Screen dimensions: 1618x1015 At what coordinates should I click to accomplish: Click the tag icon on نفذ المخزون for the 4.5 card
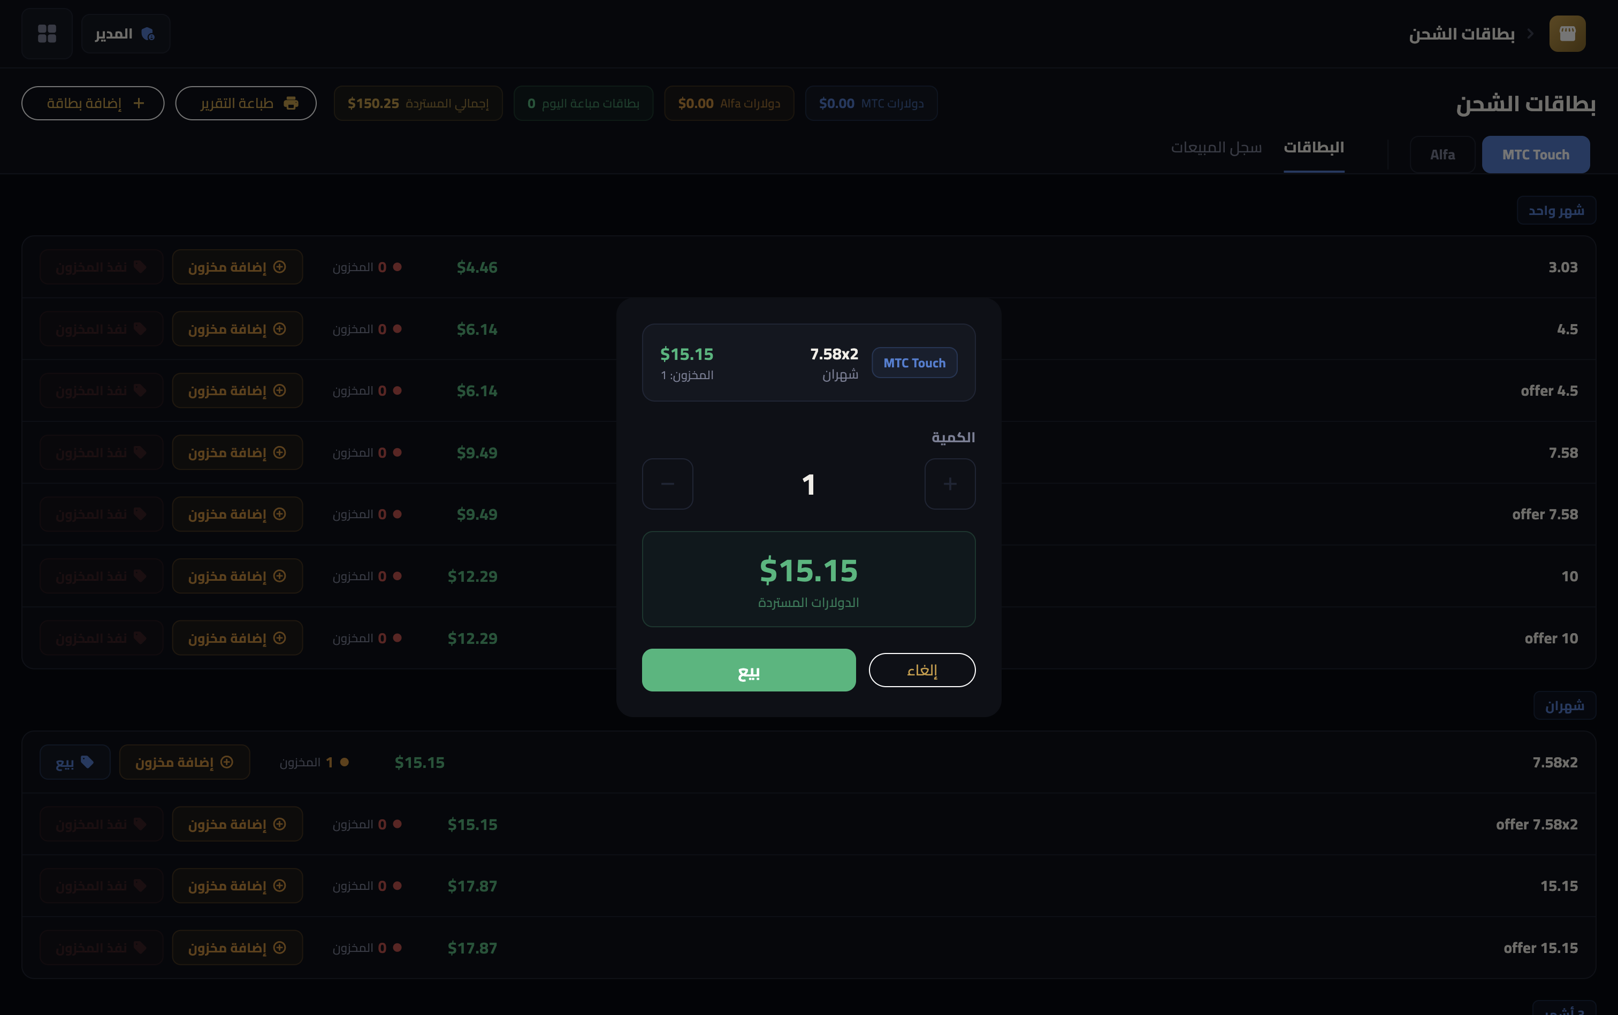140,328
